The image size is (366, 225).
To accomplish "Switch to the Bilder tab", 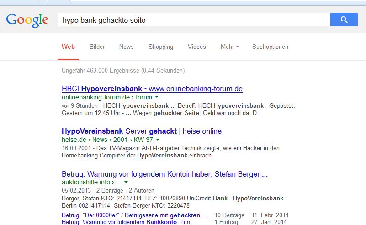I will pos(97,47).
